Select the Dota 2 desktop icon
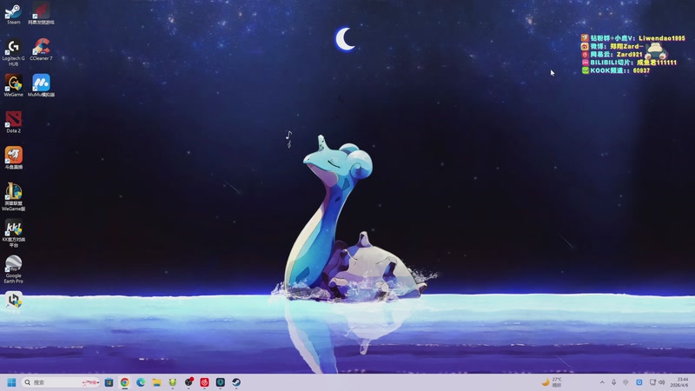Image resolution: width=695 pixels, height=391 pixels. (13, 123)
